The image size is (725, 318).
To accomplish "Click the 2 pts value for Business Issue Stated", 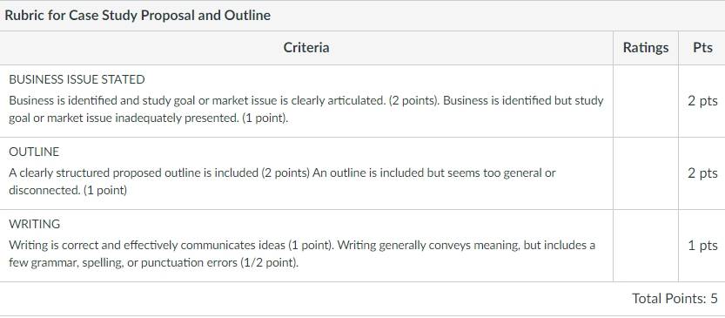I will point(702,101).
